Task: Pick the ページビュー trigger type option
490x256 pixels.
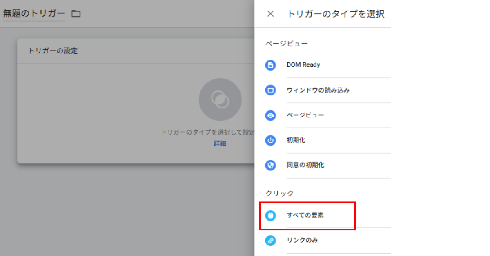Action: 305,115
